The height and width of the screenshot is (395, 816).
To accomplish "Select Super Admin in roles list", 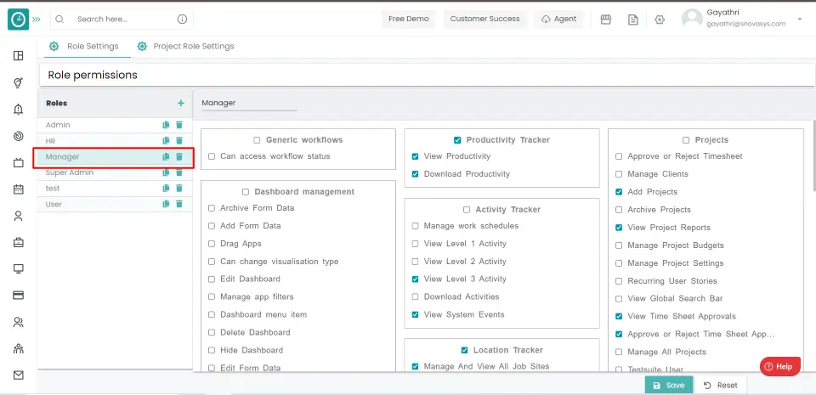I will [70, 172].
